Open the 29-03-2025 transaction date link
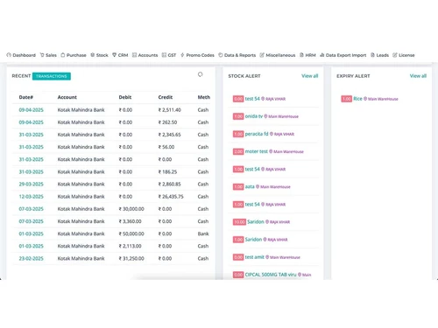The image size is (438, 328). [x=31, y=185]
